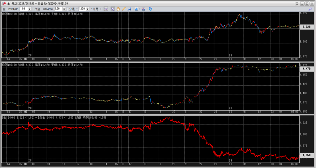Image resolution: width=316 pixels, height=168 pixels.
Task: Refresh the chart with the reload icon
Action: click(x=150, y=9)
